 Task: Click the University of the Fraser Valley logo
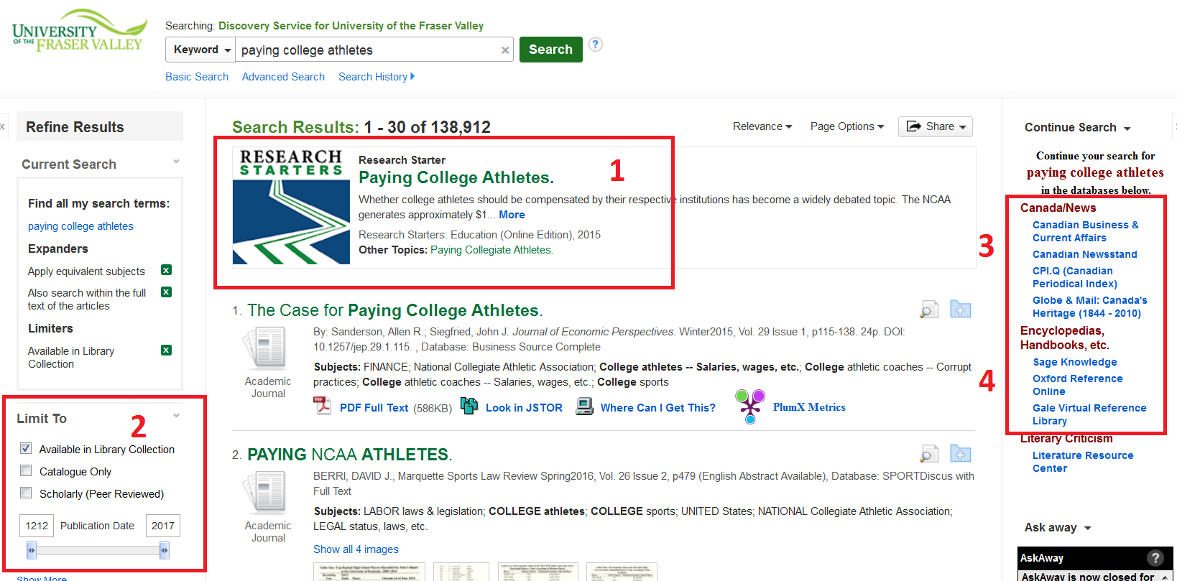(79, 31)
